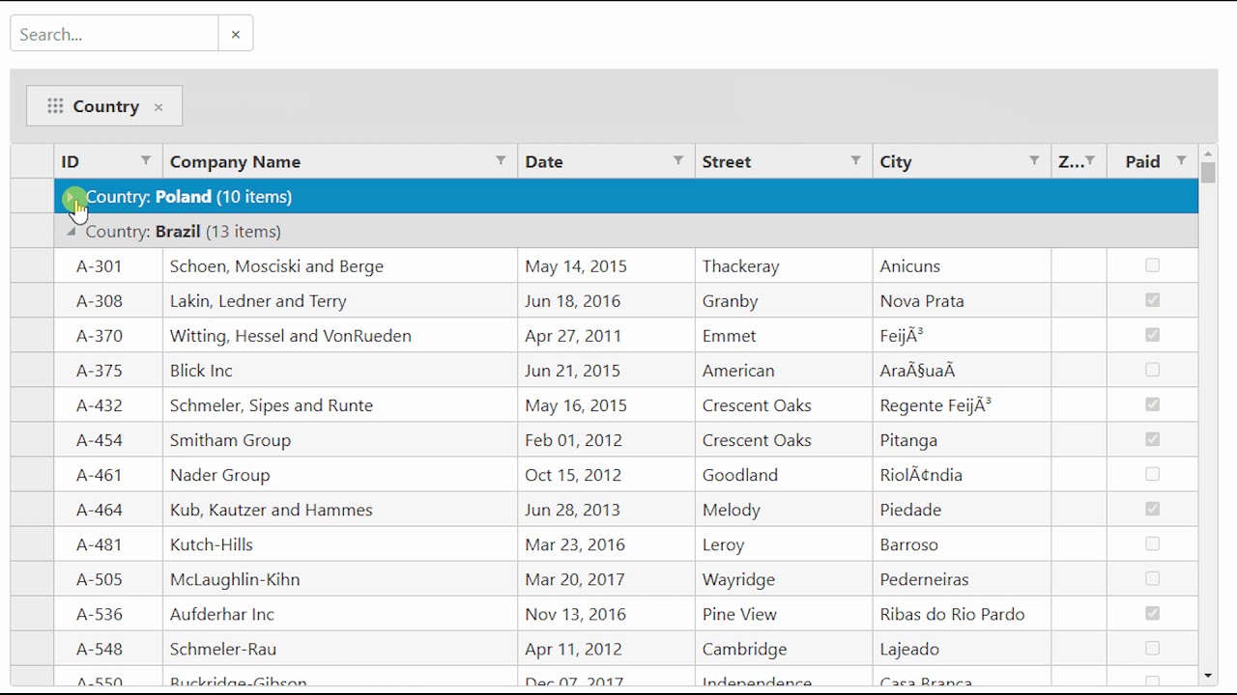Select the Blick Inc company cell
Screen dimensions: 1237x695
pyautogui.click(x=201, y=371)
